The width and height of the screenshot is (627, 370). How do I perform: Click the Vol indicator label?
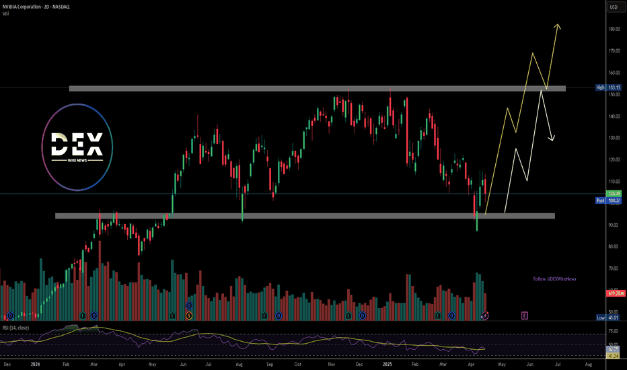tap(5, 13)
